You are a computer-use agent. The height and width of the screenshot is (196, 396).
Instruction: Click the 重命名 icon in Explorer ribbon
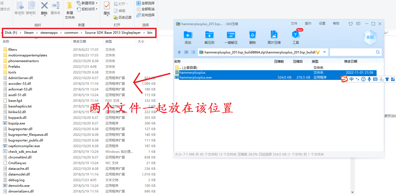coord(56,5)
